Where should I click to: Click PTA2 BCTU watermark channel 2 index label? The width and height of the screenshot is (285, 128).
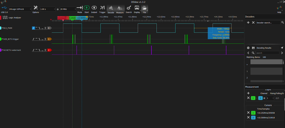pos(49,50)
